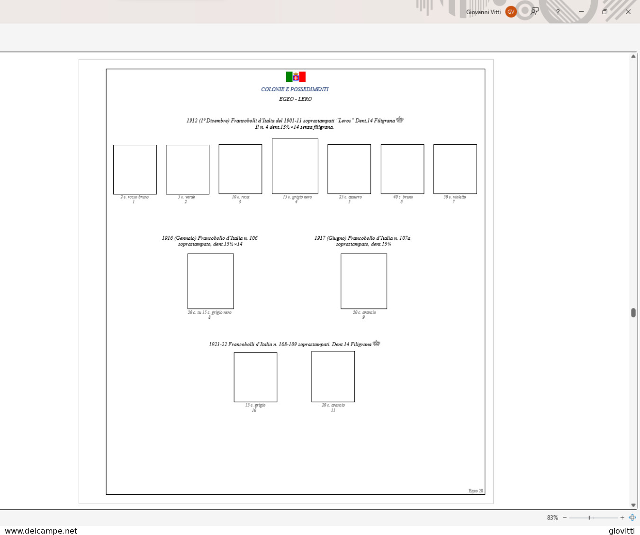
Task: Click stamp box for '25 c. azzurro'
Action: coord(349,169)
